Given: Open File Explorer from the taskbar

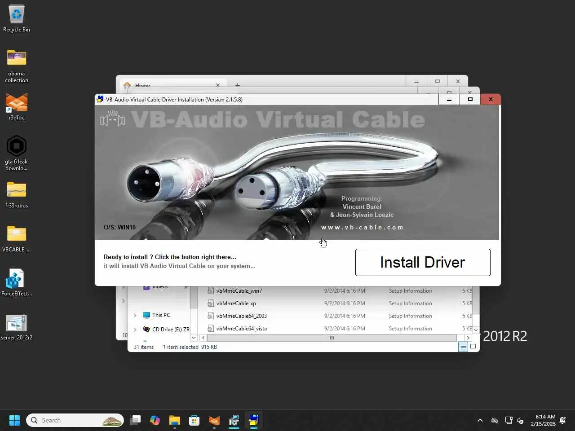Looking at the screenshot, I should coord(175,420).
